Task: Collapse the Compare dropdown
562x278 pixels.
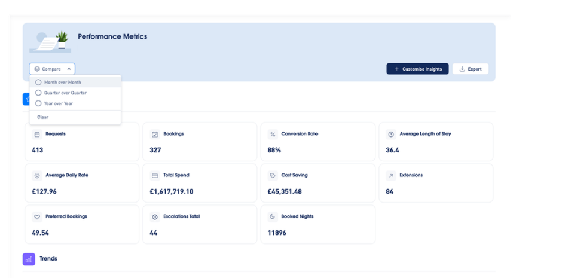Action: 69,69
